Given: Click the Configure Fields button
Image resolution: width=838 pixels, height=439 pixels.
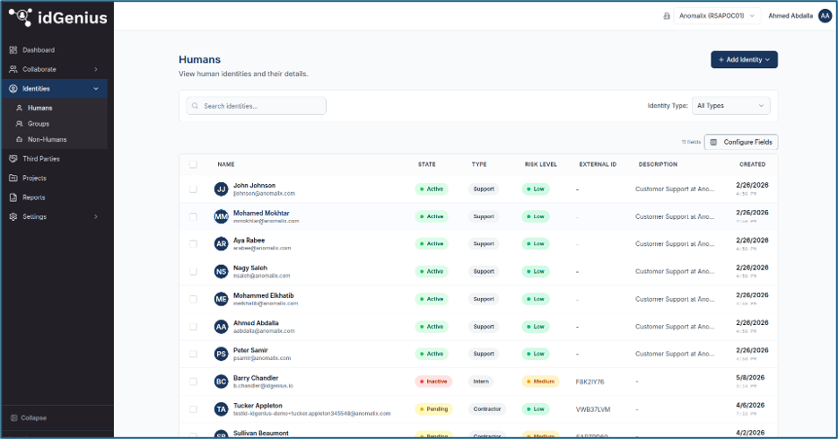Looking at the screenshot, I should tap(741, 142).
